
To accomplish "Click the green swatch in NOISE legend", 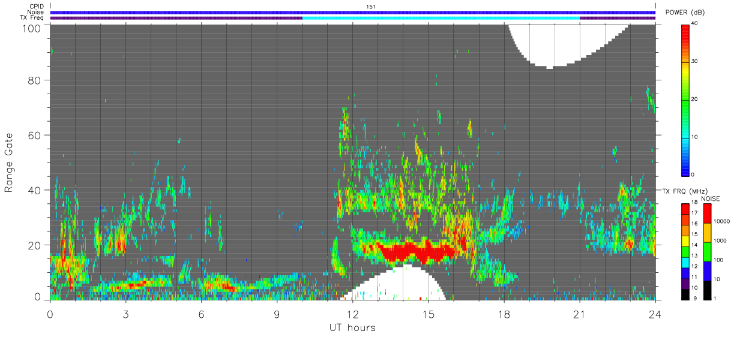I will coord(706,252).
